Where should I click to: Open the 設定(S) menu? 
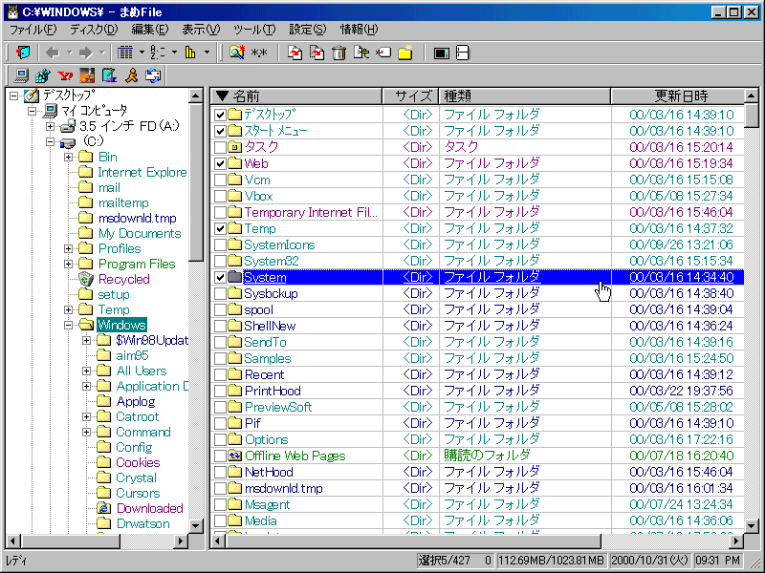(307, 30)
